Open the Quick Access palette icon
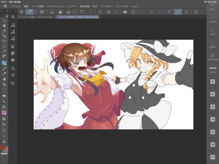Screen dimensions: 219x164 pos(13,17)
